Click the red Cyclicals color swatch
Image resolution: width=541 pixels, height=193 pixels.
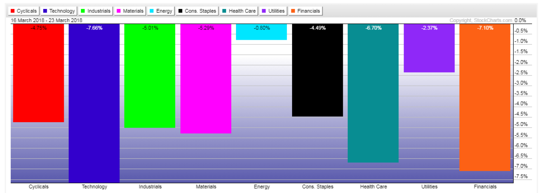13,11
